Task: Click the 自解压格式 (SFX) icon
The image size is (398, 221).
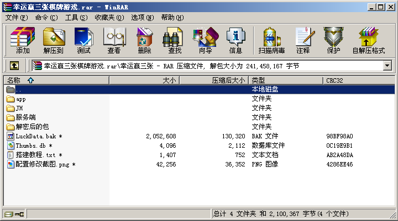Action: click(x=368, y=41)
